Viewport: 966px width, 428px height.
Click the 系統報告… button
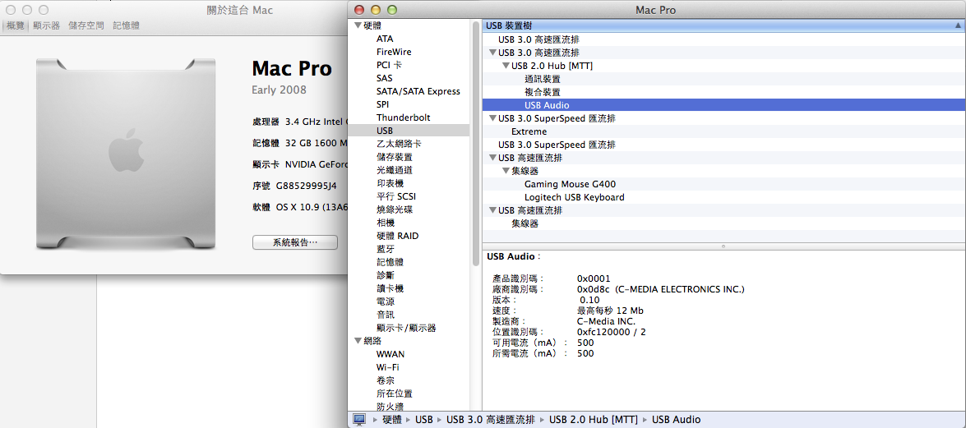294,242
